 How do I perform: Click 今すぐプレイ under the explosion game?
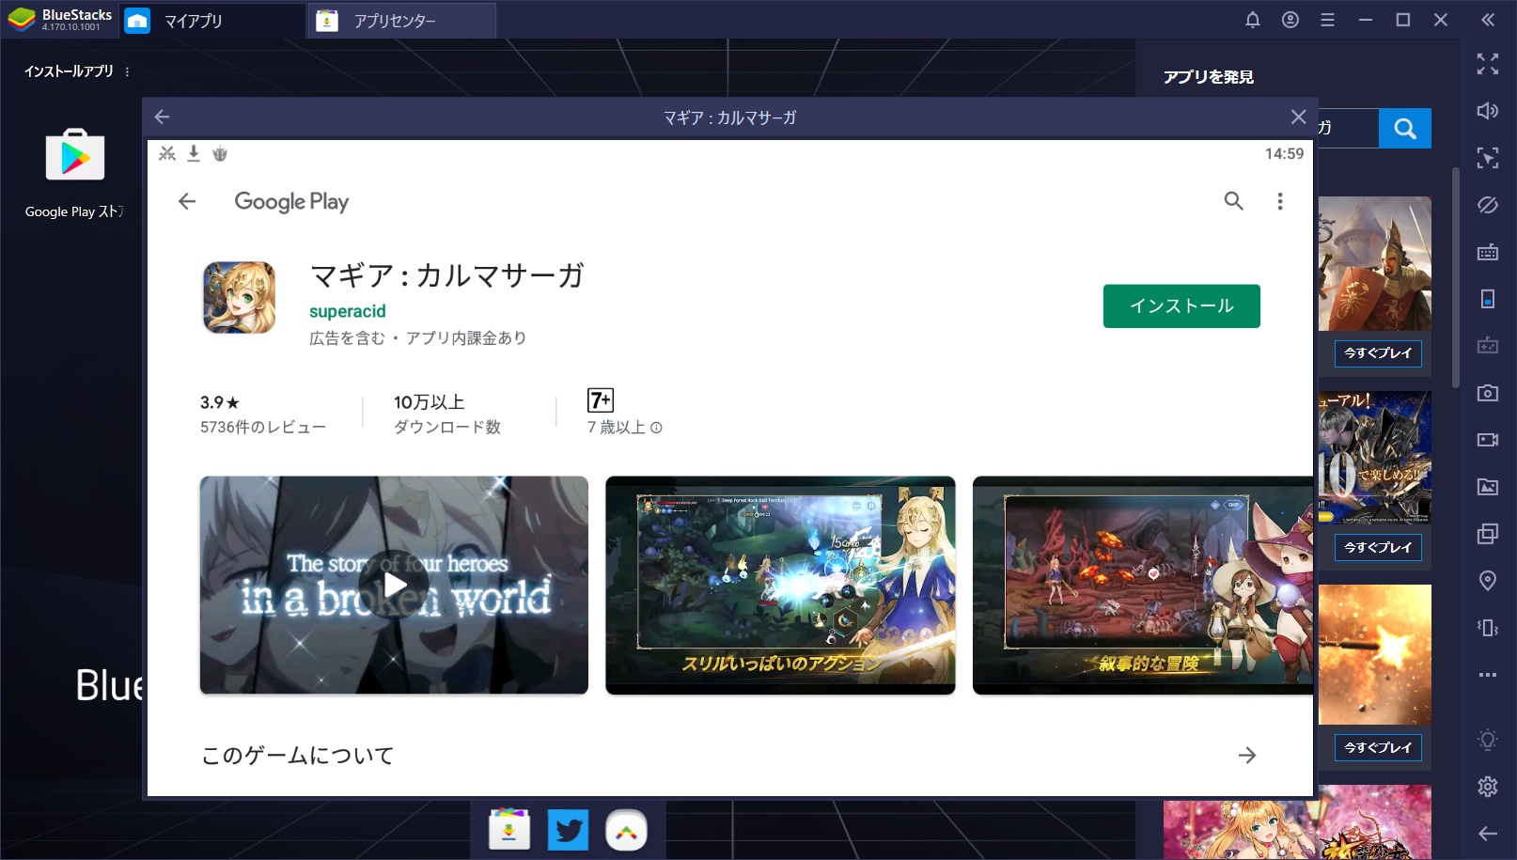pyautogui.click(x=1378, y=748)
